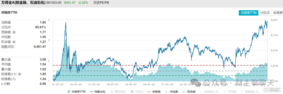283x94 pixels.
Task: Switch to the 分位点 tab
Action: click(265, 13)
